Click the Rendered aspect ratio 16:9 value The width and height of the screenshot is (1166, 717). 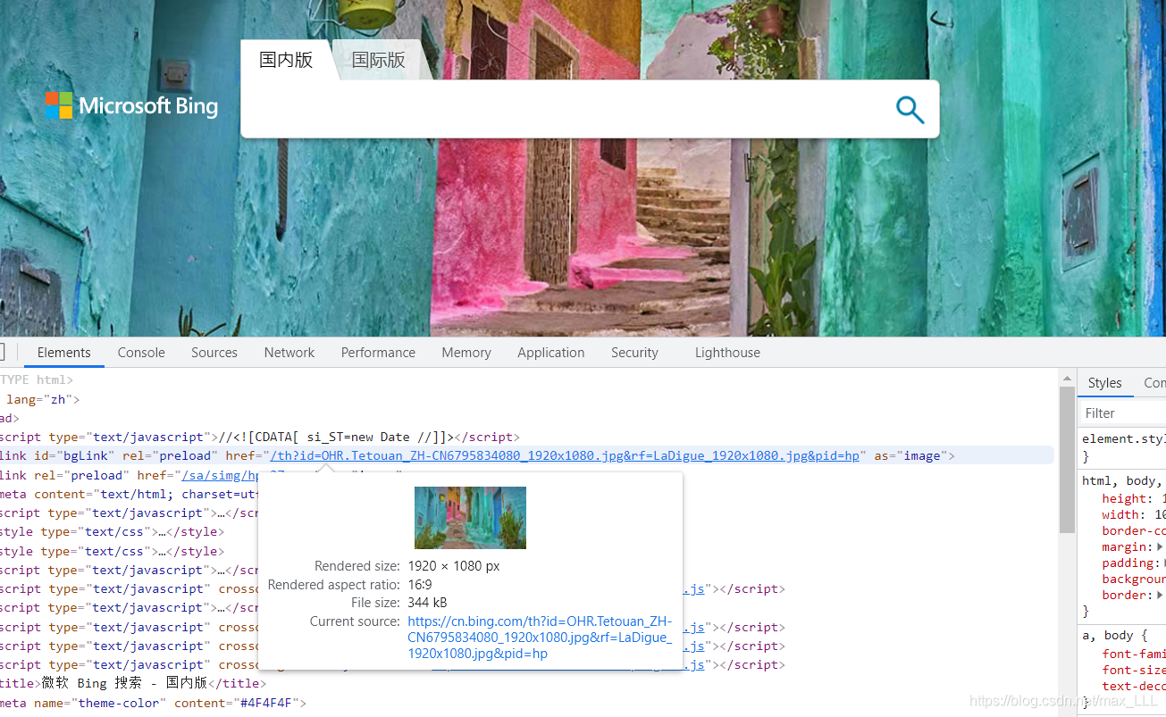tap(420, 585)
